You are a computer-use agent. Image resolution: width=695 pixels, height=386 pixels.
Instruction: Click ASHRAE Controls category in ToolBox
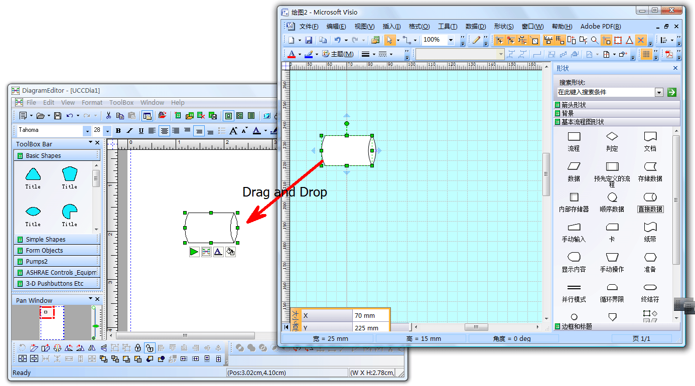click(57, 272)
